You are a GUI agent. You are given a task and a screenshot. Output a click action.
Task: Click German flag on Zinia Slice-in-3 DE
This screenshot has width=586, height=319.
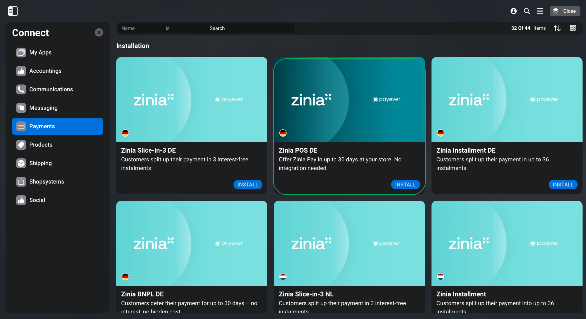coord(125,133)
